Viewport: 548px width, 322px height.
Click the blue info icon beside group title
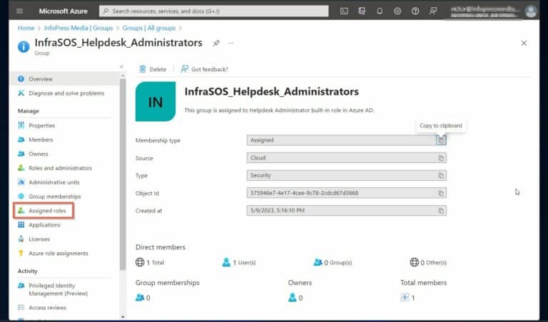(24, 46)
